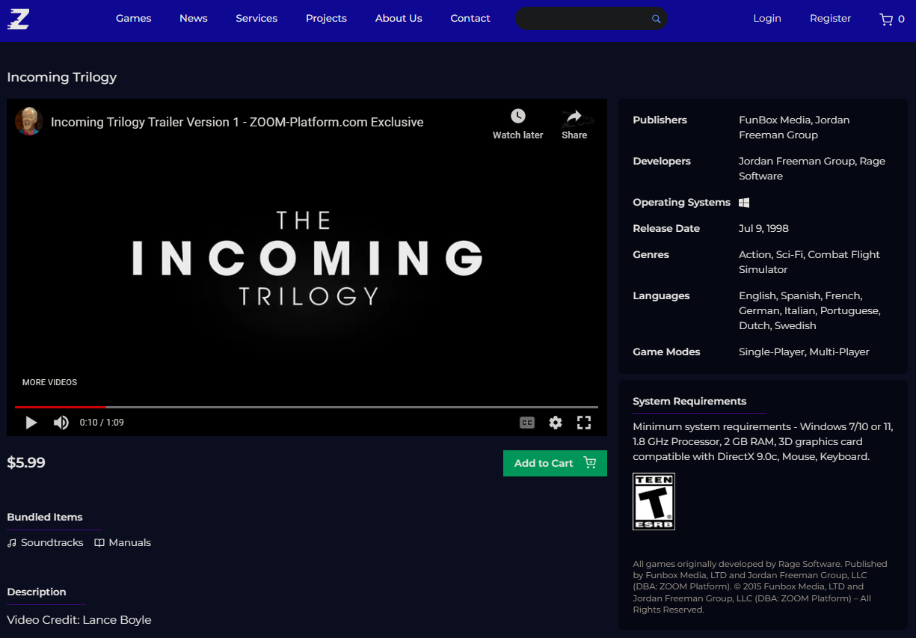Click the search magnifier icon
The width and height of the screenshot is (916, 638).
click(656, 19)
